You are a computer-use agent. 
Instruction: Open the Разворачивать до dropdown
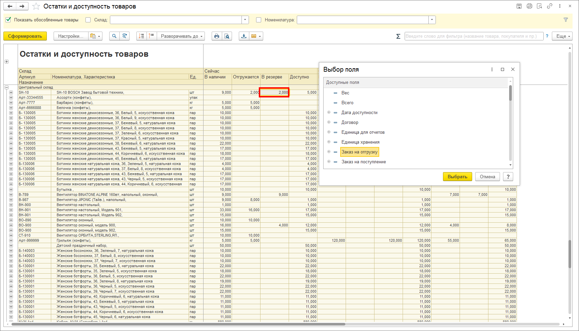[x=181, y=36]
